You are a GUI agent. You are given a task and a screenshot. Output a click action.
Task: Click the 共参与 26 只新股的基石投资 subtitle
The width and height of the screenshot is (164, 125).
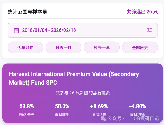pos(83,93)
